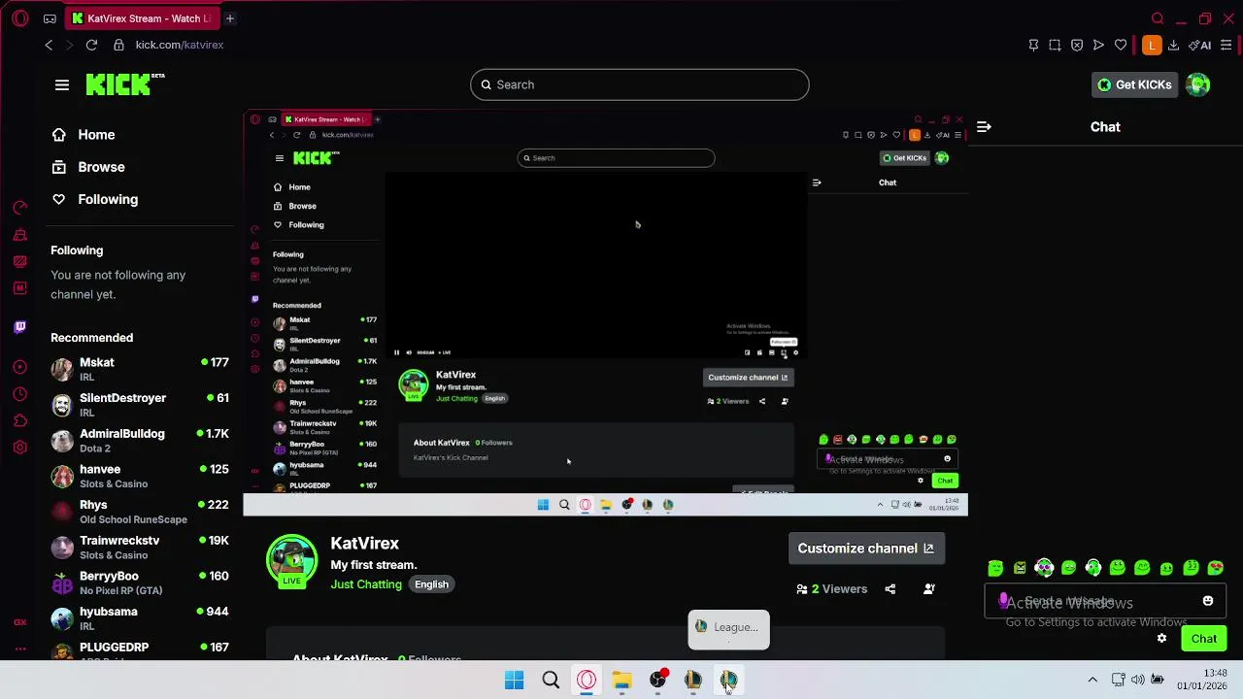Click Customize channel button
This screenshot has width=1243, height=699.
click(x=865, y=549)
